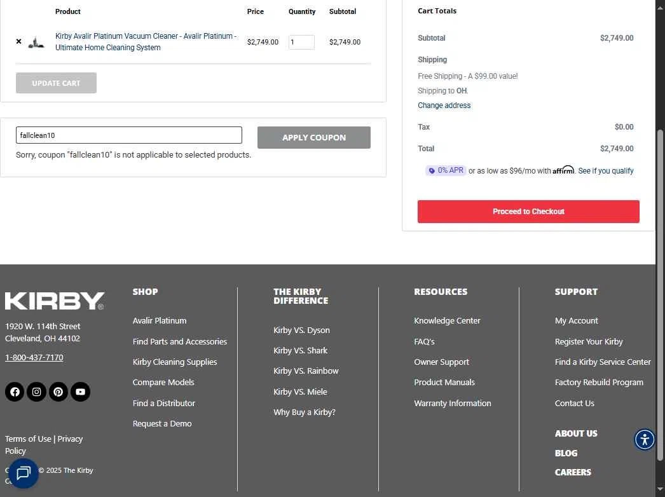
Task: Open FAQ's link
Action: tap(424, 341)
